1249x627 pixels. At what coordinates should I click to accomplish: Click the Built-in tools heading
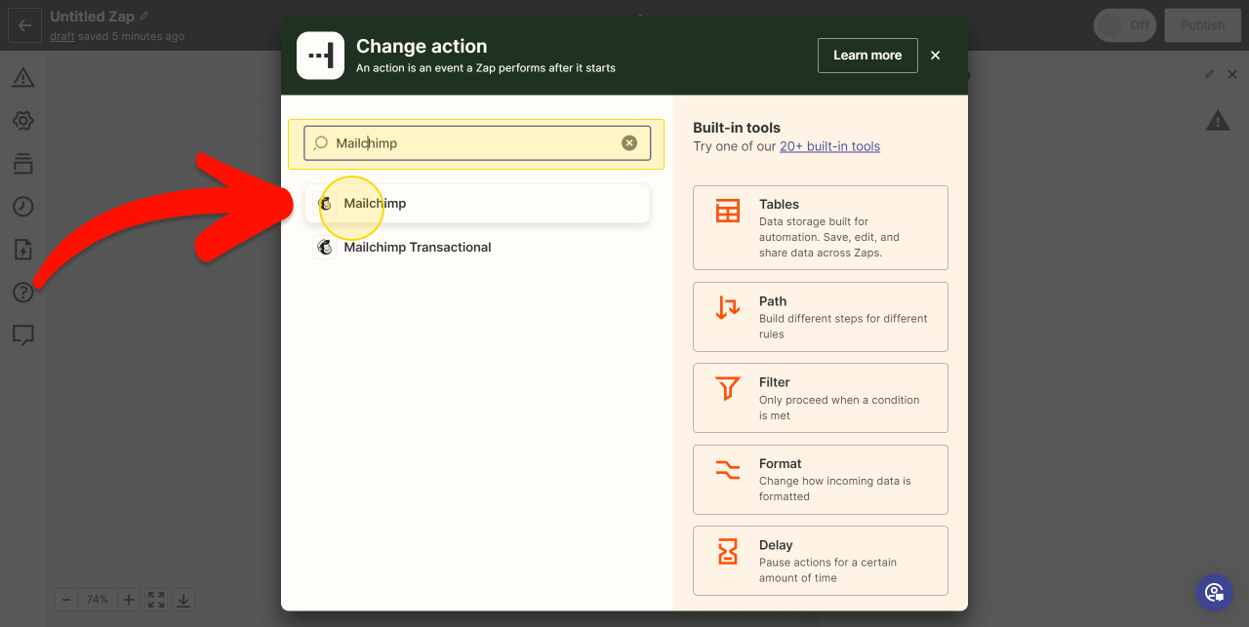tap(737, 128)
